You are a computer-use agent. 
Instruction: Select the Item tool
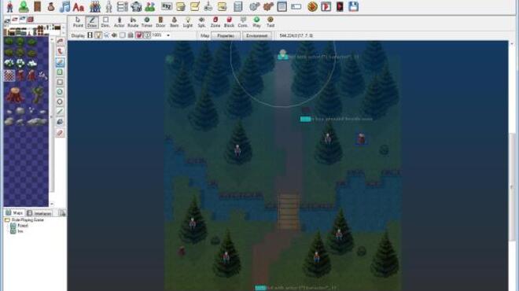coord(174,22)
